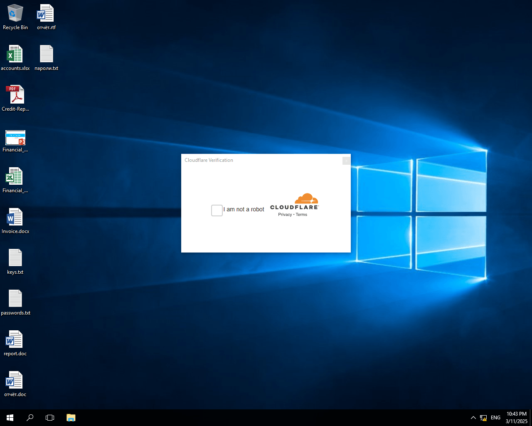
Task: Open the Terms link in Cloudflare dialog
Action: tap(301, 215)
